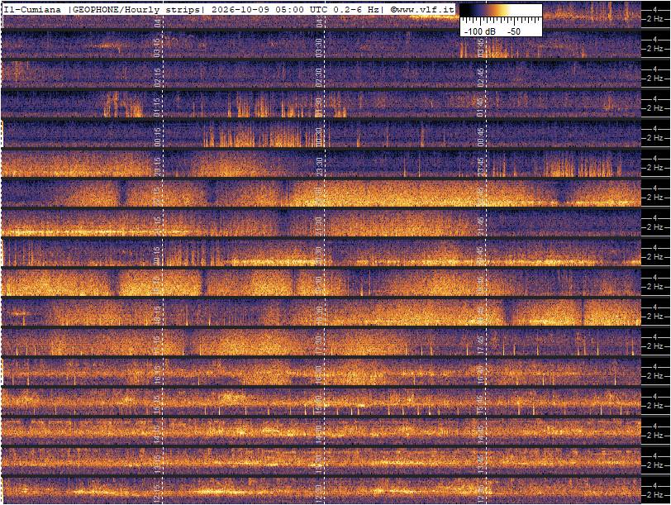
Task: Click the "-100 dB" legend label
Action: point(478,31)
